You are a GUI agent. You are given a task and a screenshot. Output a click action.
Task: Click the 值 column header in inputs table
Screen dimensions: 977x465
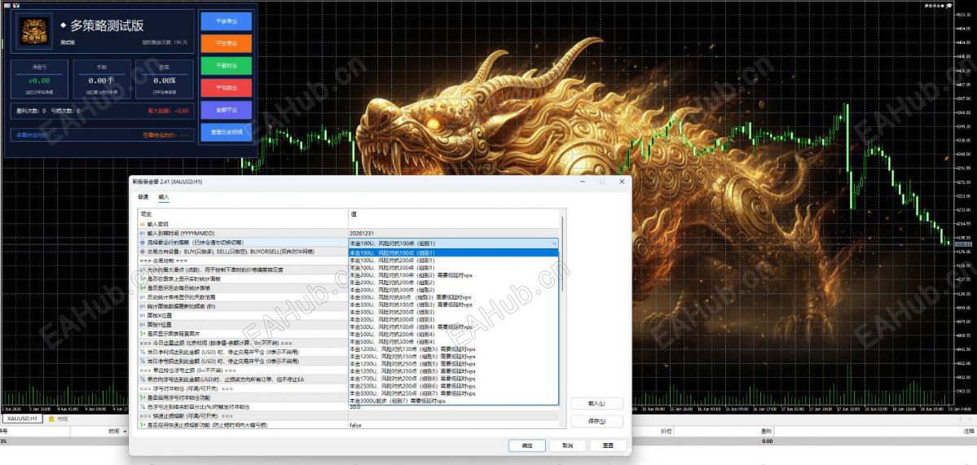(x=454, y=214)
